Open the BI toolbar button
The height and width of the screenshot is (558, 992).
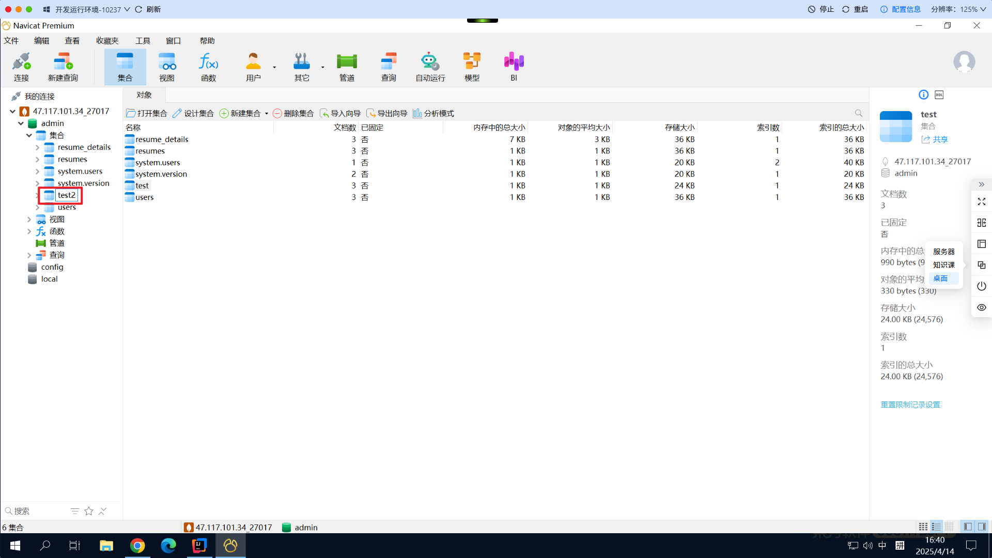coord(514,67)
